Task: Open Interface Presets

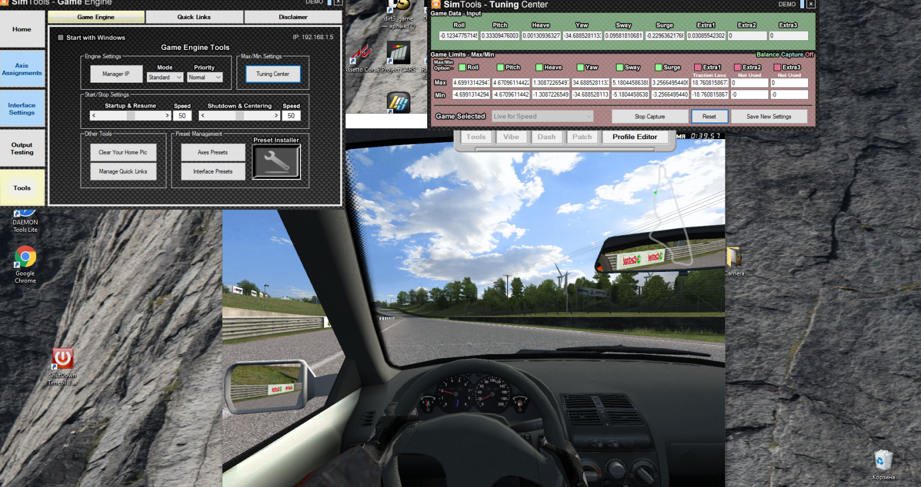Action: (212, 171)
